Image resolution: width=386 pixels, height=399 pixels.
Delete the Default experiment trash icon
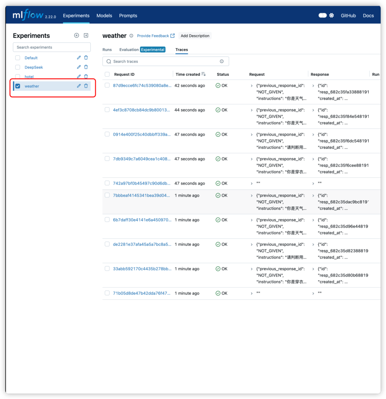[x=86, y=58]
